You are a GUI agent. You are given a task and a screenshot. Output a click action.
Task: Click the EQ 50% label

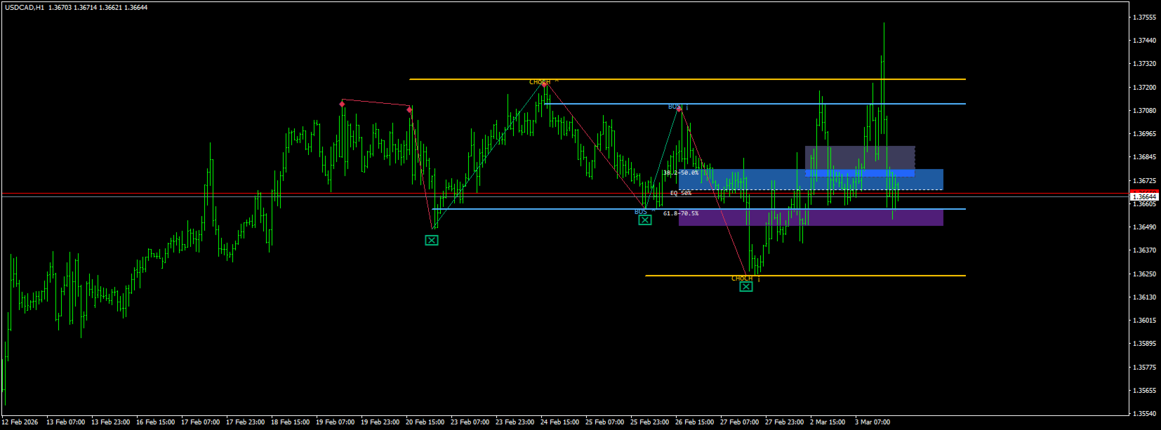(681, 193)
